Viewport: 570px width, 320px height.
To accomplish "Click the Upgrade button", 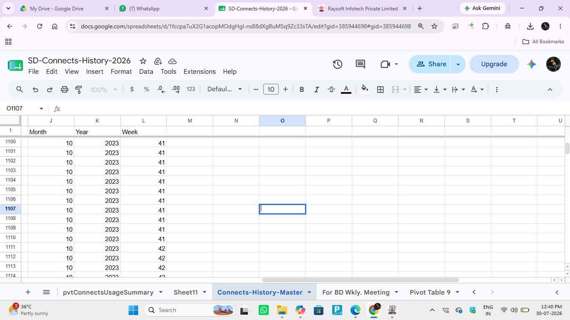I will (494, 64).
